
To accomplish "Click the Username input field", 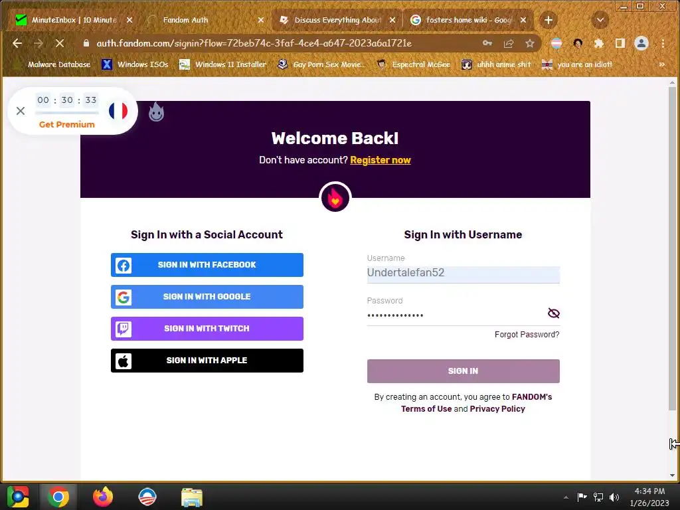I will (463, 274).
